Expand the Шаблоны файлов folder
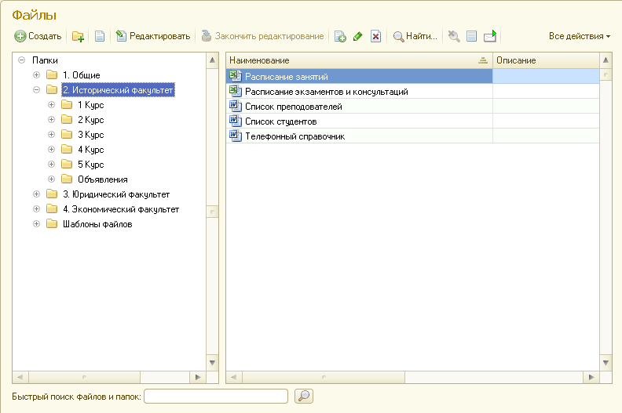The width and height of the screenshot is (622, 413). 36,223
